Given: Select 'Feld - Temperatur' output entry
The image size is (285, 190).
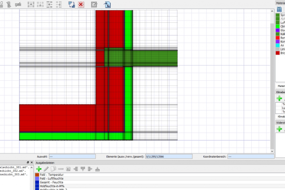Looking at the screenshot, I should tap(53, 175).
